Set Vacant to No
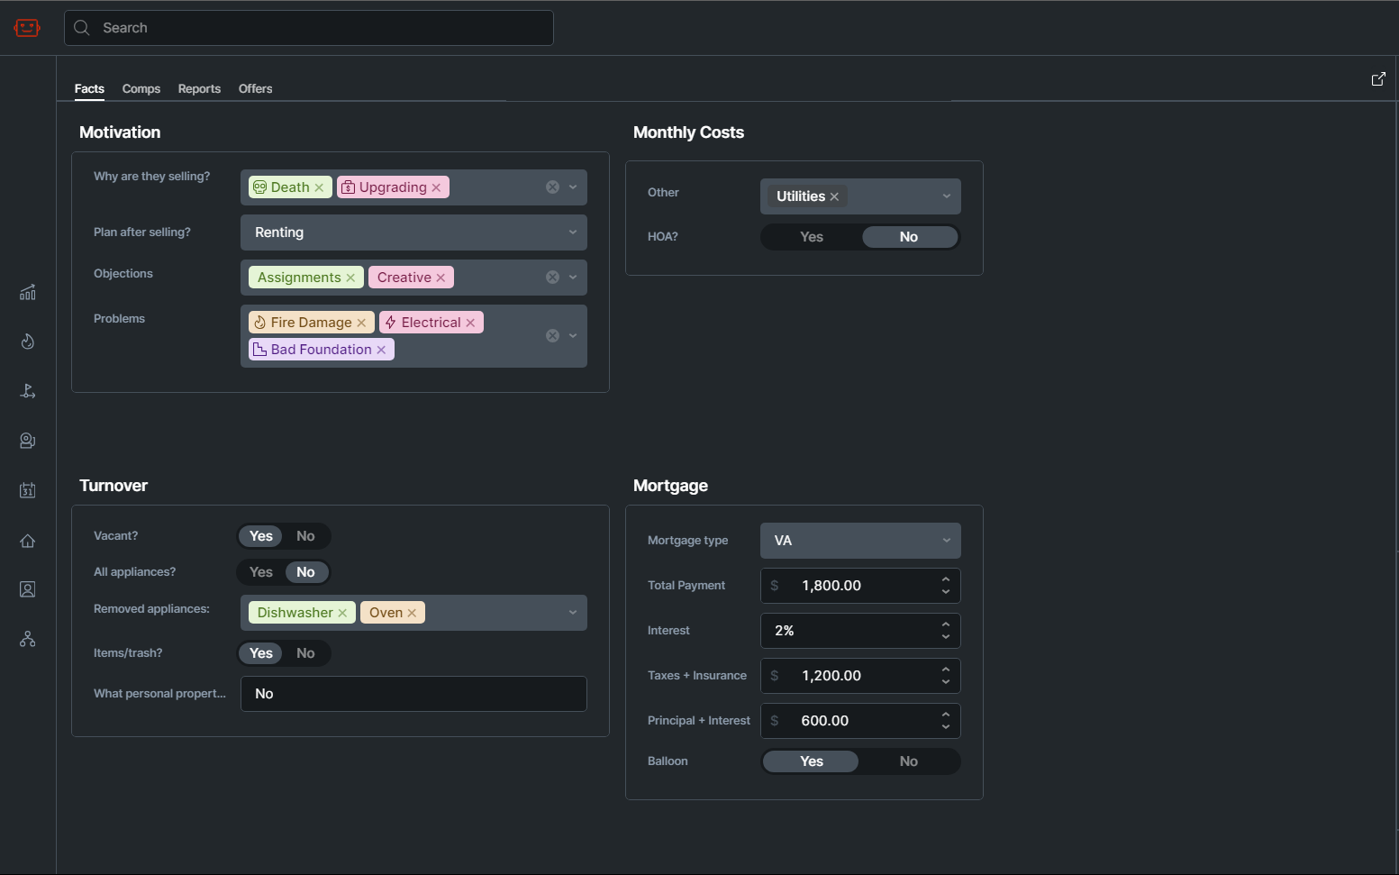The image size is (1399, 875). tap(305, 536)
